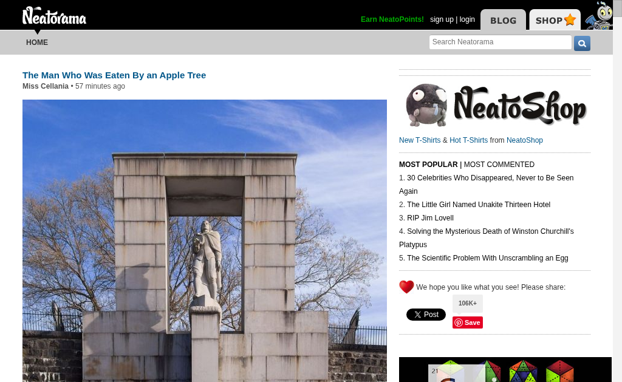The image size is (622, 382).
Task: Open Hot T-Shirts link
Action: (468, 140)
